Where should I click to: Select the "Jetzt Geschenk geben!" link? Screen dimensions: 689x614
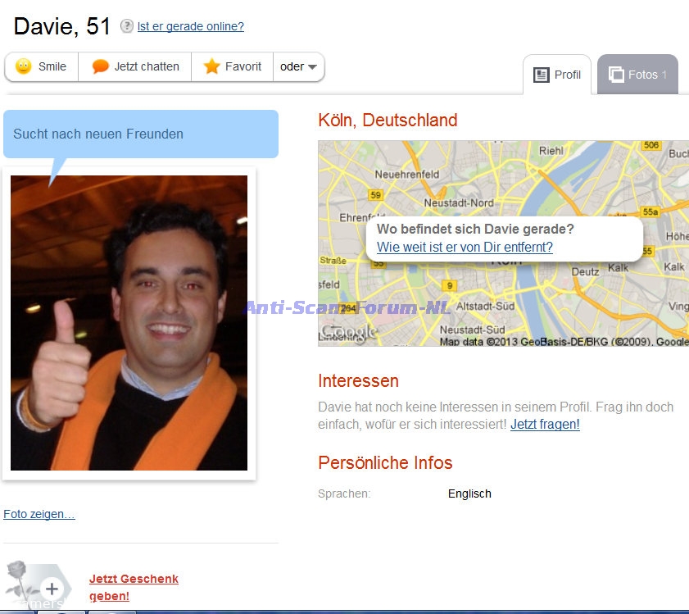pyautogui.click(x=133, y=588)
